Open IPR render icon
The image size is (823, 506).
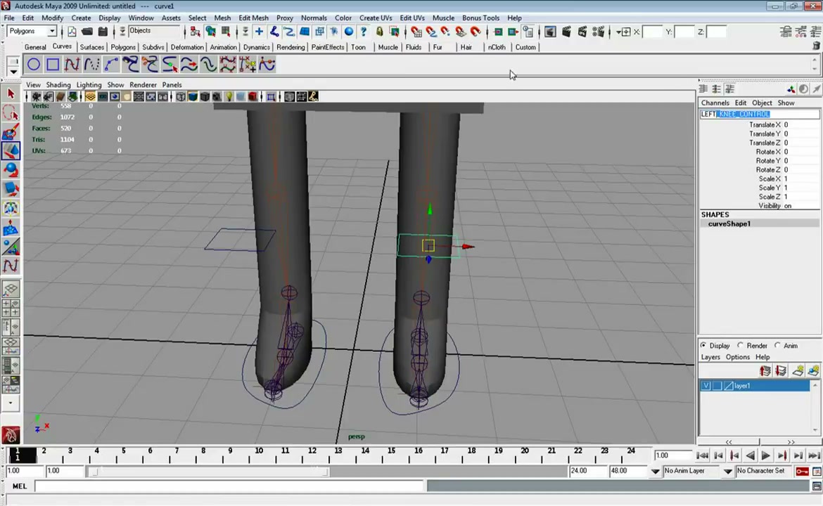582,32
